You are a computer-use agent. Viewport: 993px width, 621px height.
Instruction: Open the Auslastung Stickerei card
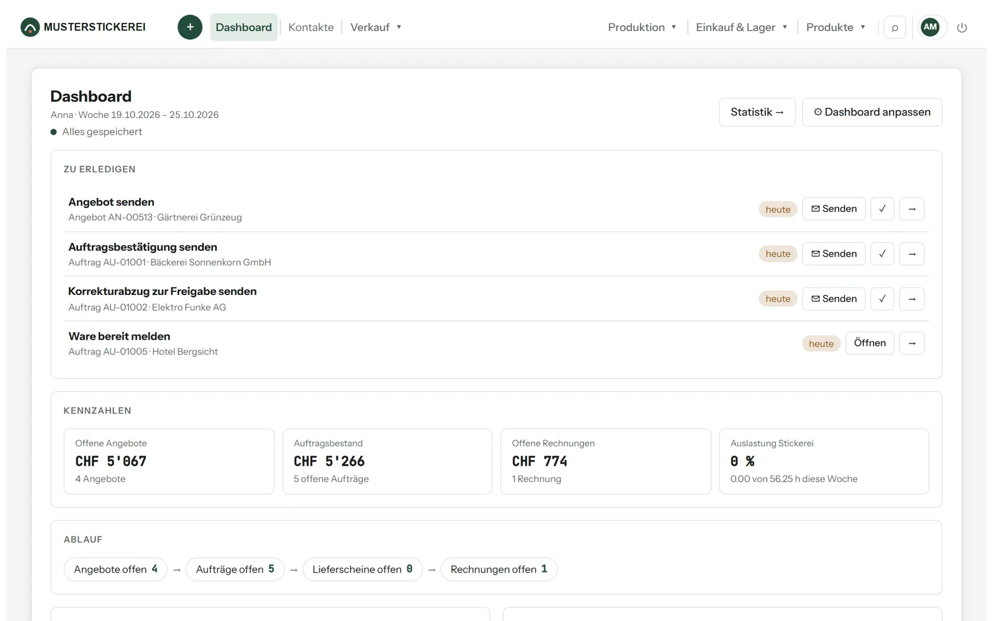[x=824, y=461]
